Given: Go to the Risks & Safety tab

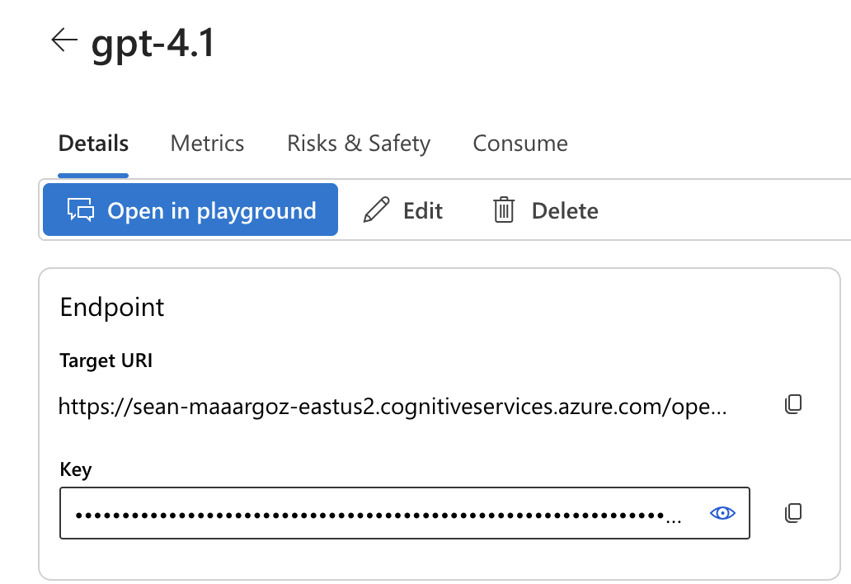Looking at the screenshot, I should [359, 144].
